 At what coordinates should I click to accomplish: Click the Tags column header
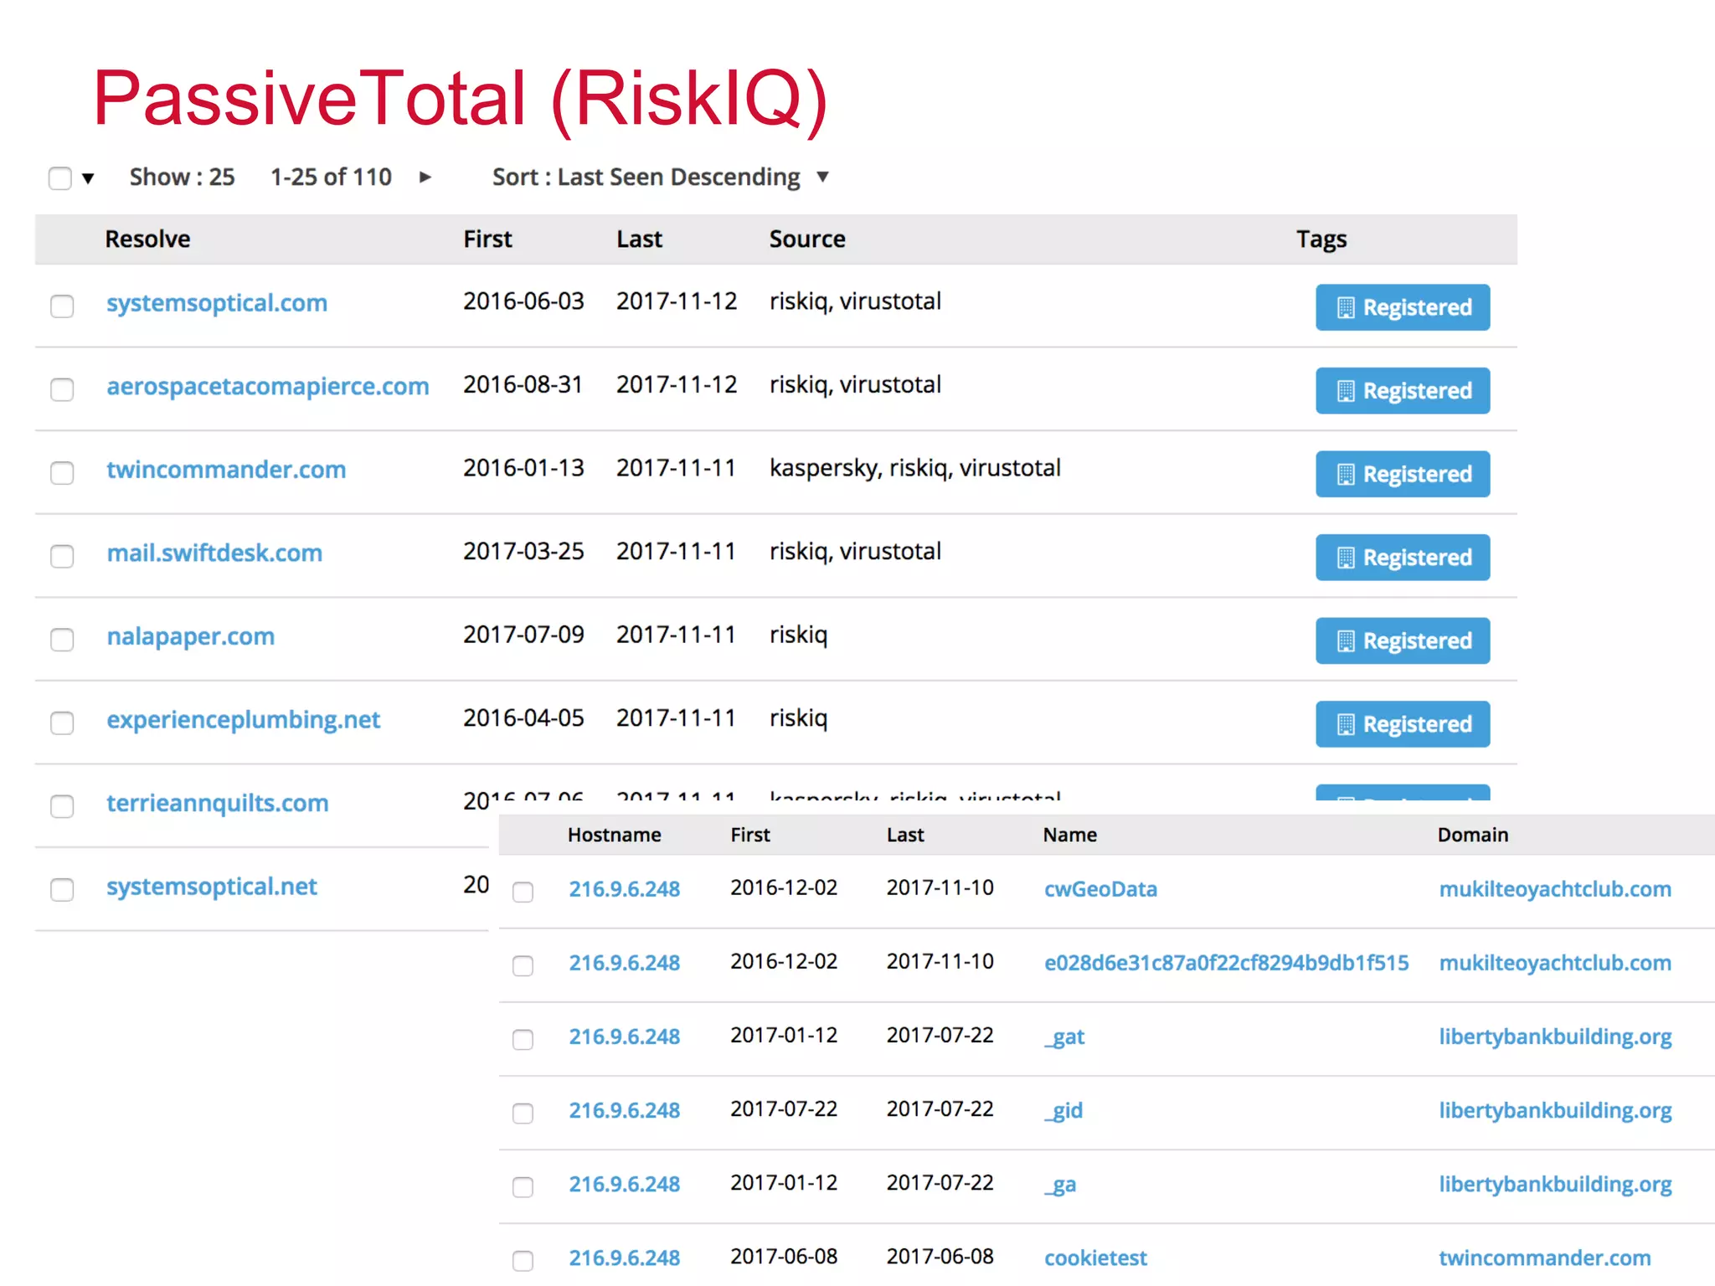1321,239
